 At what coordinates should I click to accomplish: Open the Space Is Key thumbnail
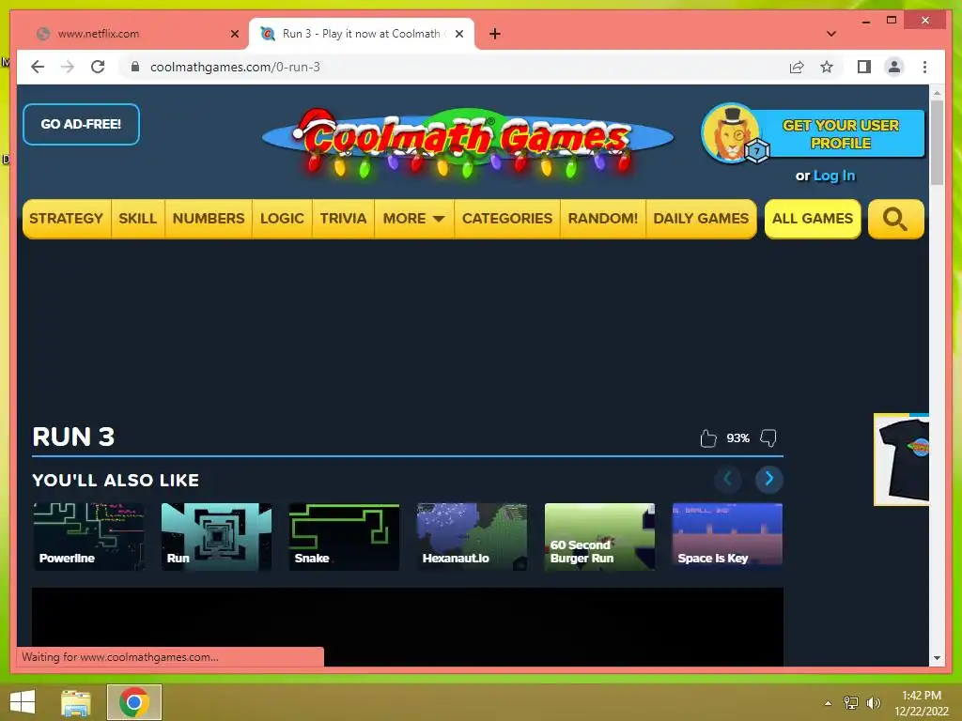(x=727, y=536)
